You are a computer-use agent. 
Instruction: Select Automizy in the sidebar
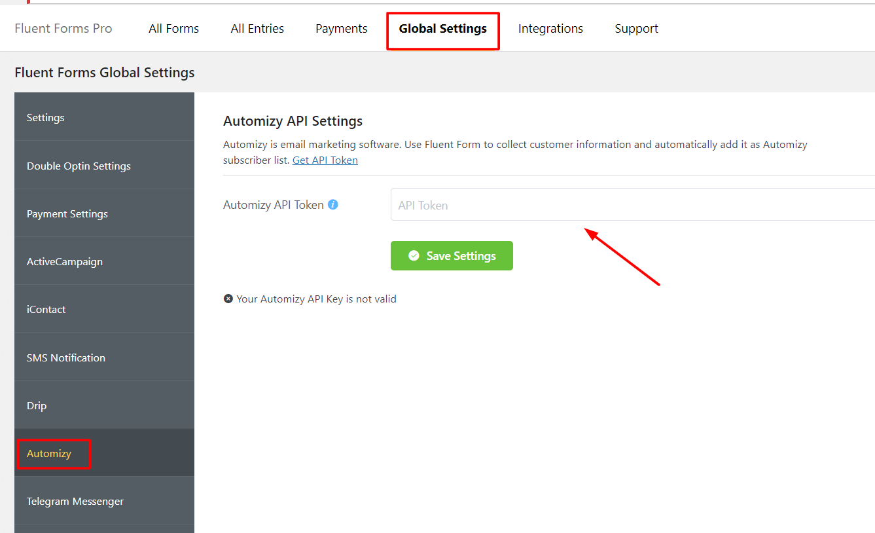pyautogui.click(x=105, y=453)
